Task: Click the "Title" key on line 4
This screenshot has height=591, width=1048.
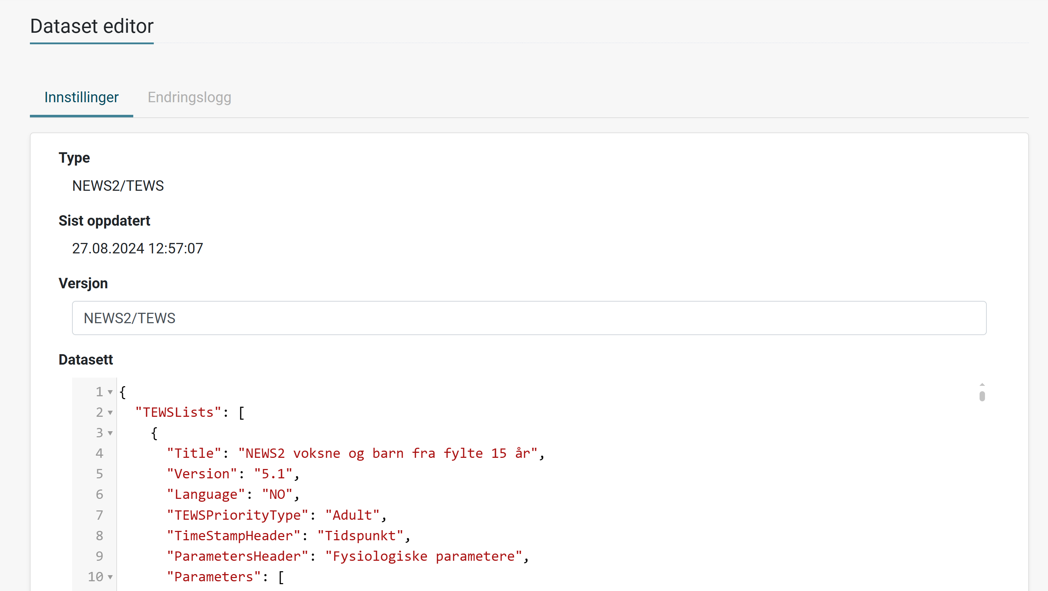Action: pos(194,453)
